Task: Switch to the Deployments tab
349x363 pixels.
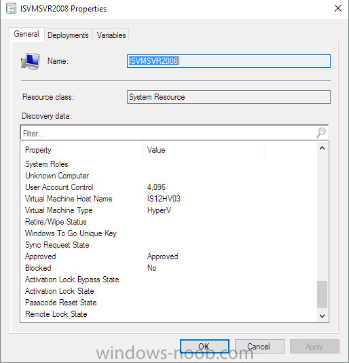Action: 68,35
